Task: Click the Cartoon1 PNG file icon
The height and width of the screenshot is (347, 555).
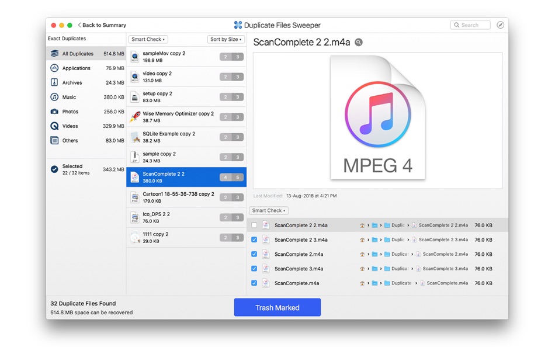Action: [x=134, y=197]
